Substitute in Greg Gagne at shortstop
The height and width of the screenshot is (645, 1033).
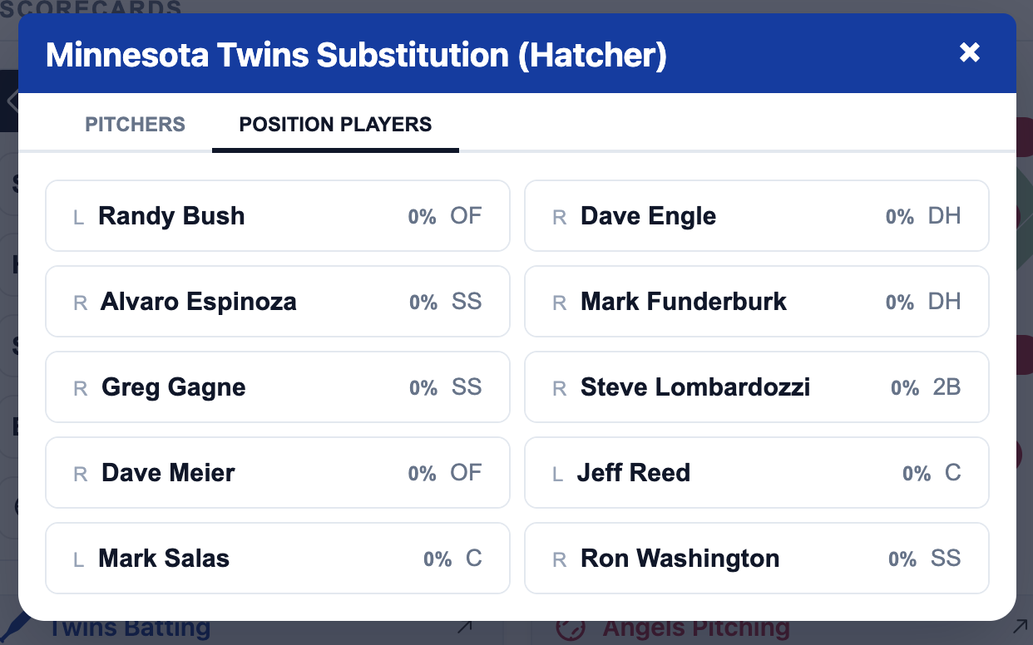[278, 387]
